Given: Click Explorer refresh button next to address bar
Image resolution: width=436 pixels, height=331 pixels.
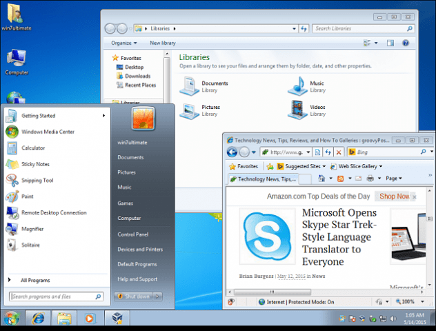Looking at the screenshot, I should (304, 29).
